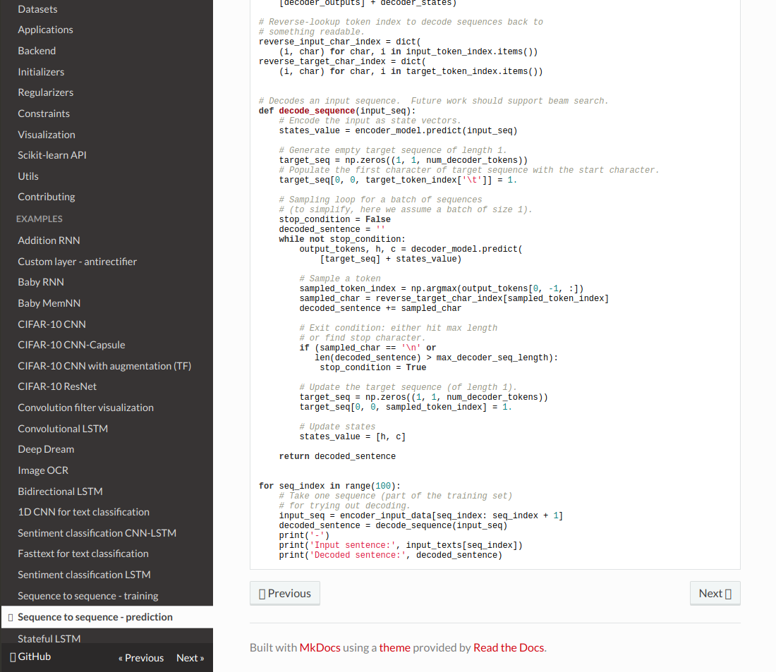The image size is (776, 672).
Task: Advance with the Next button
Action: [x=714, y=592]
